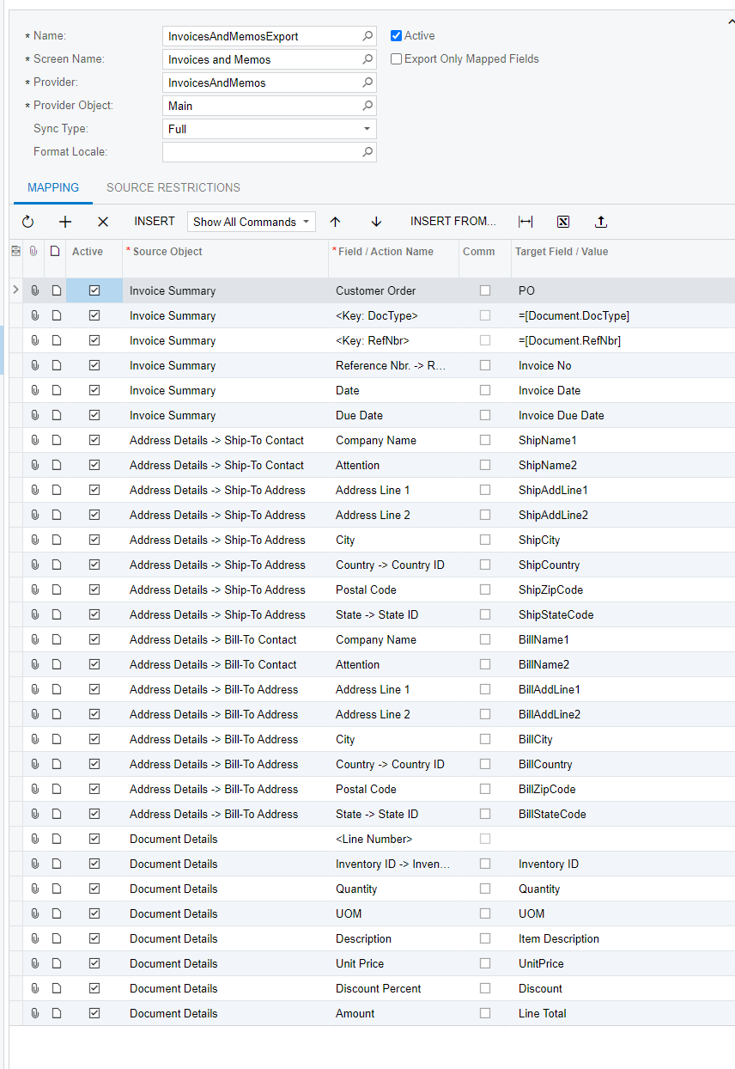Click the upload from file icon
This screenshot has width=735, height=1069.
(x=601, y=222)
